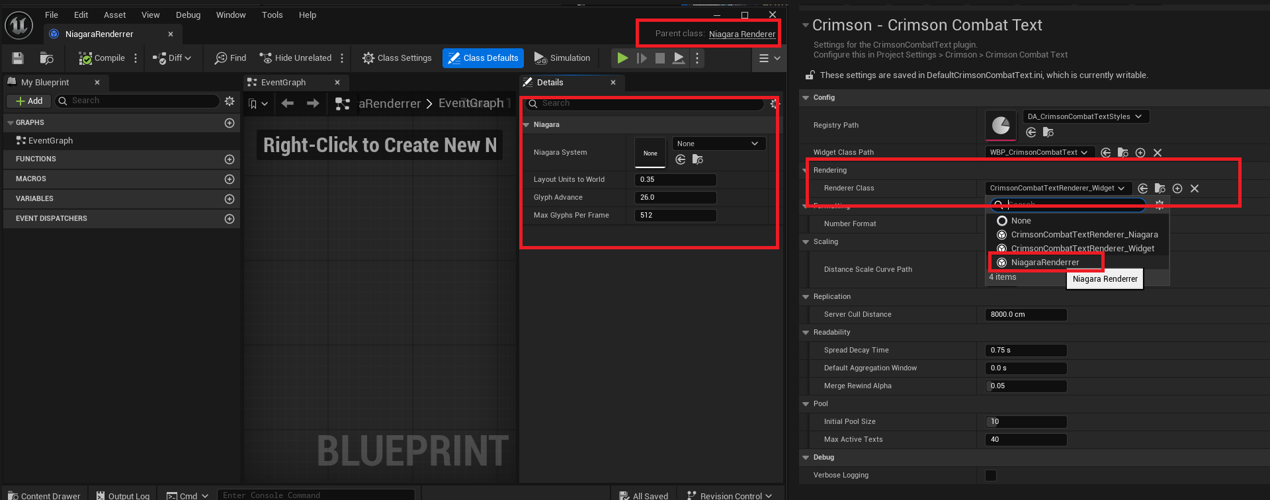The width and height of the screenshot is (1270, 500).
Task: Navigate back in graph history
Action: tap(288, 103)
